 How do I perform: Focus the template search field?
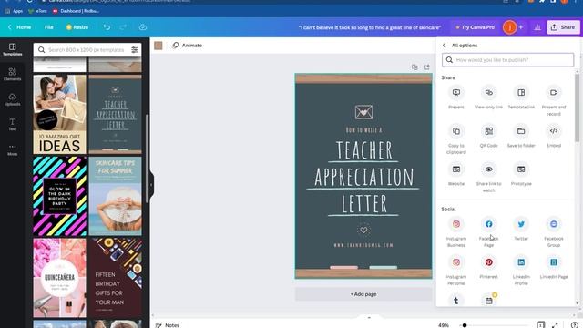pos(86,50)
